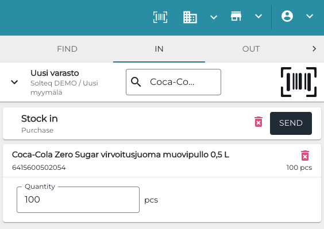Open the user account icon
This screenshot has width=324, height=229.
(287, 16)
